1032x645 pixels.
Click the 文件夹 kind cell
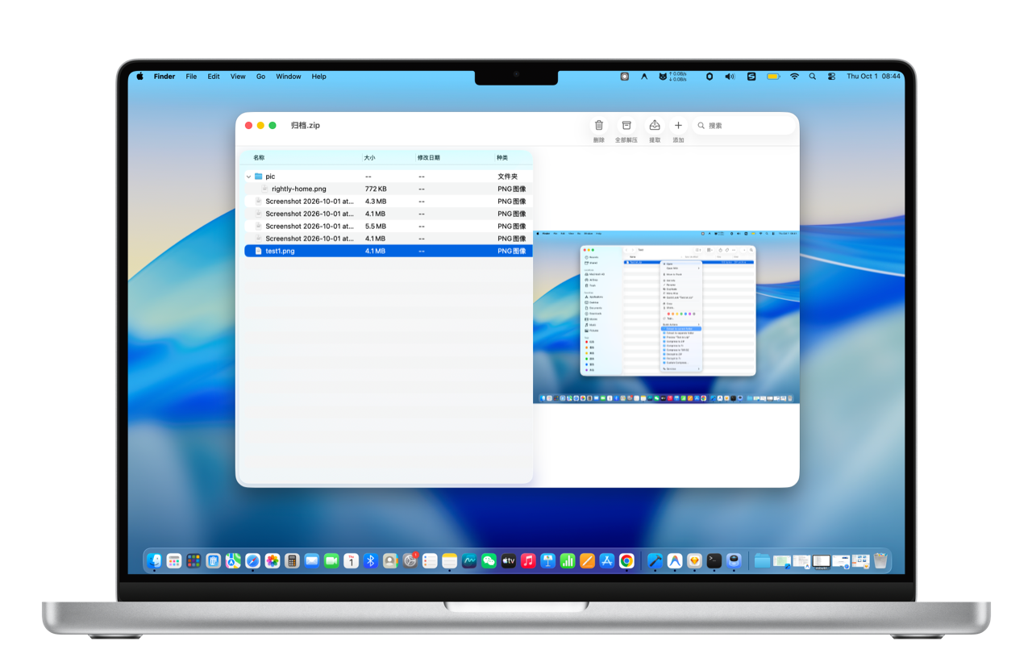508,177
